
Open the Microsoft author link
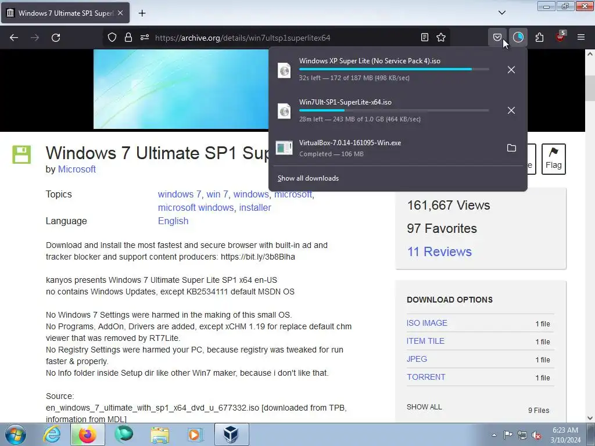(x=77, y=169)
